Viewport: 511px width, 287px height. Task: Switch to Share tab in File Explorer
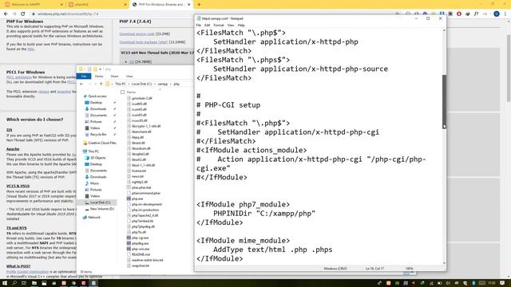click(x=114, y=77)
